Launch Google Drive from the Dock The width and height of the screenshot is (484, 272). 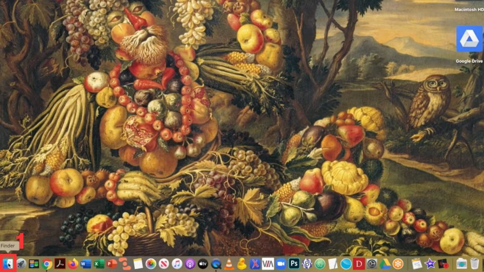pos(384,264)
